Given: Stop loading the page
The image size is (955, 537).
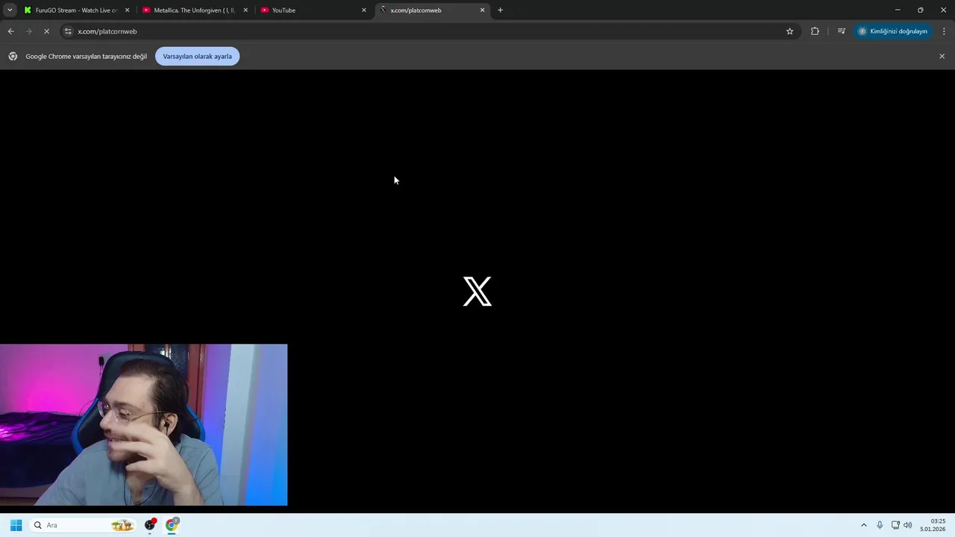Looking at the screenshot, I should tap(46, 31).
